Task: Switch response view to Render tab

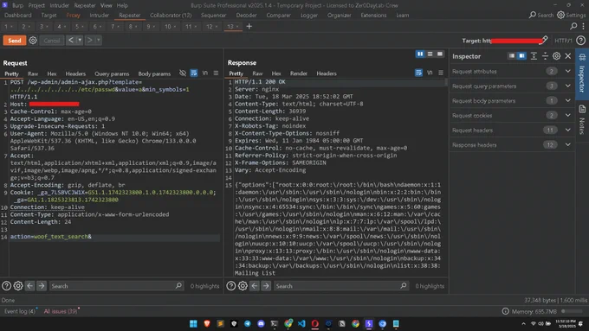Action: click(299, 73)
